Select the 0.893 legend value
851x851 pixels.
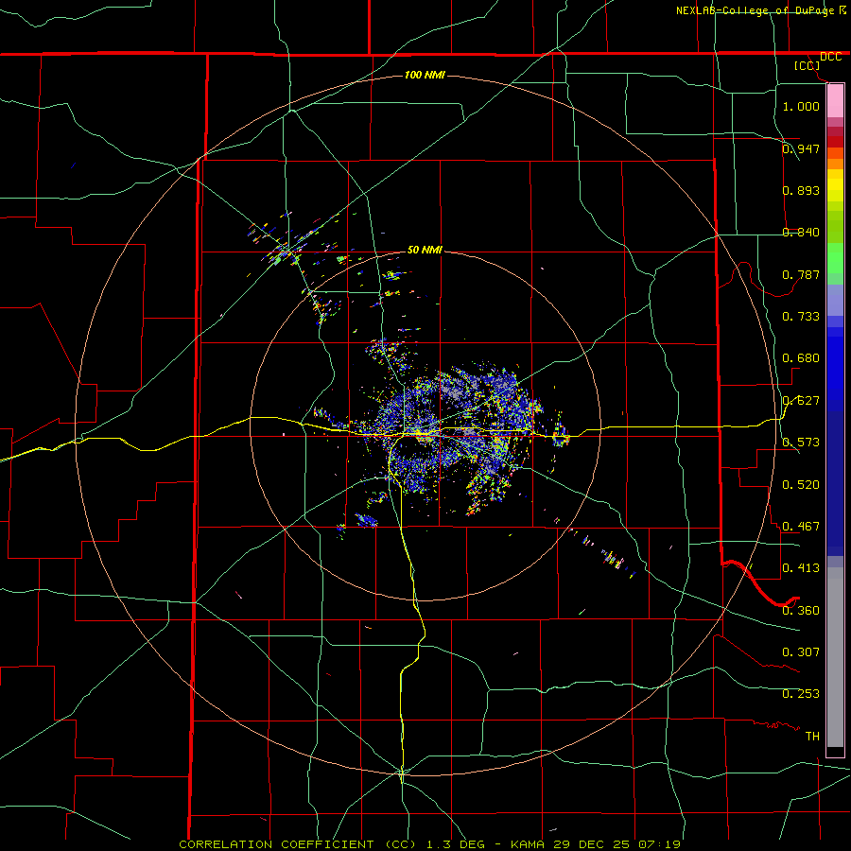click(x=801, y=190)
